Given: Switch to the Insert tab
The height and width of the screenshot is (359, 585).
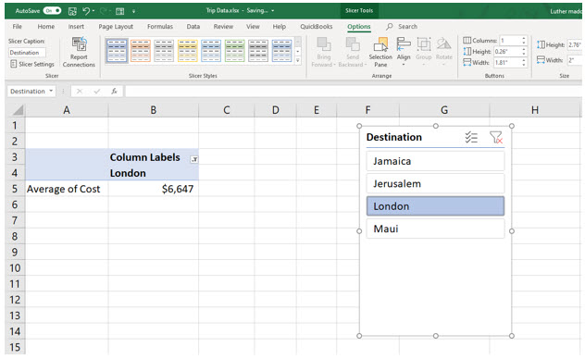Looking at the screenshot, I should pyautogui.click(x=76, y=27).
